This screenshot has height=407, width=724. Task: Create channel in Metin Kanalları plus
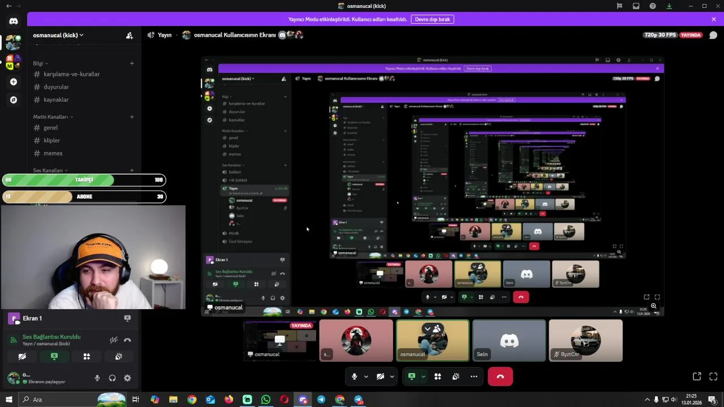132,117
